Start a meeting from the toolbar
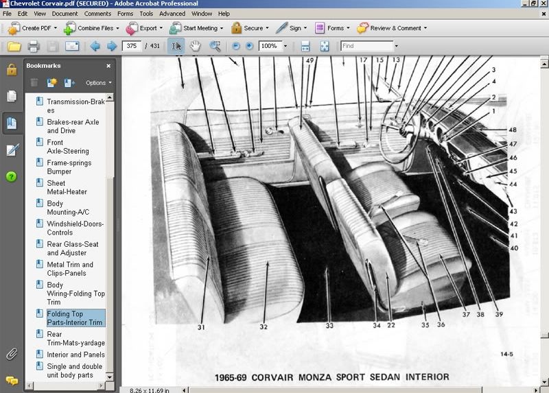 point(196,28)
